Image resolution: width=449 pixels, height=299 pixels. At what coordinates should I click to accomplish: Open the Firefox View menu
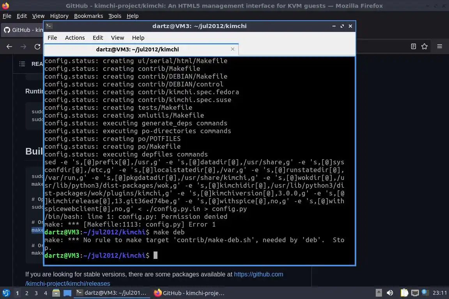point(38,16)
